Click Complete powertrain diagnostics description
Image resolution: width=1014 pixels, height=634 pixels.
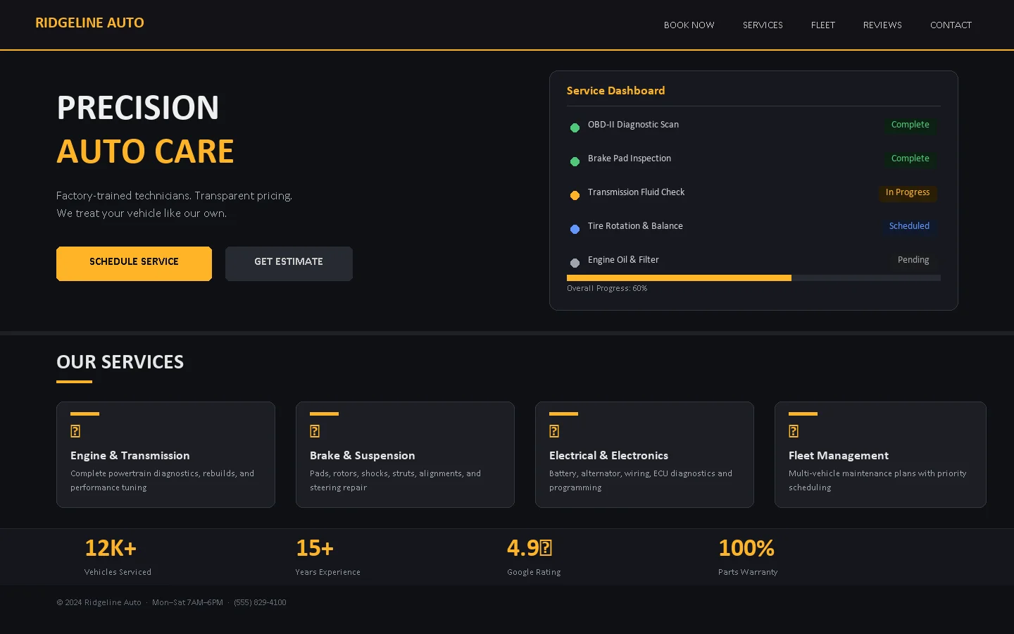(x=162, y=480)
